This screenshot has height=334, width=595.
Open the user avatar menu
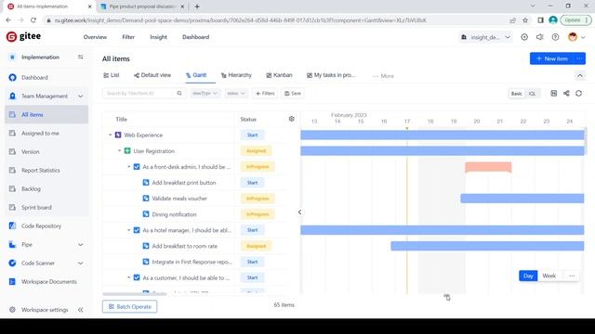tap(576, 37)
